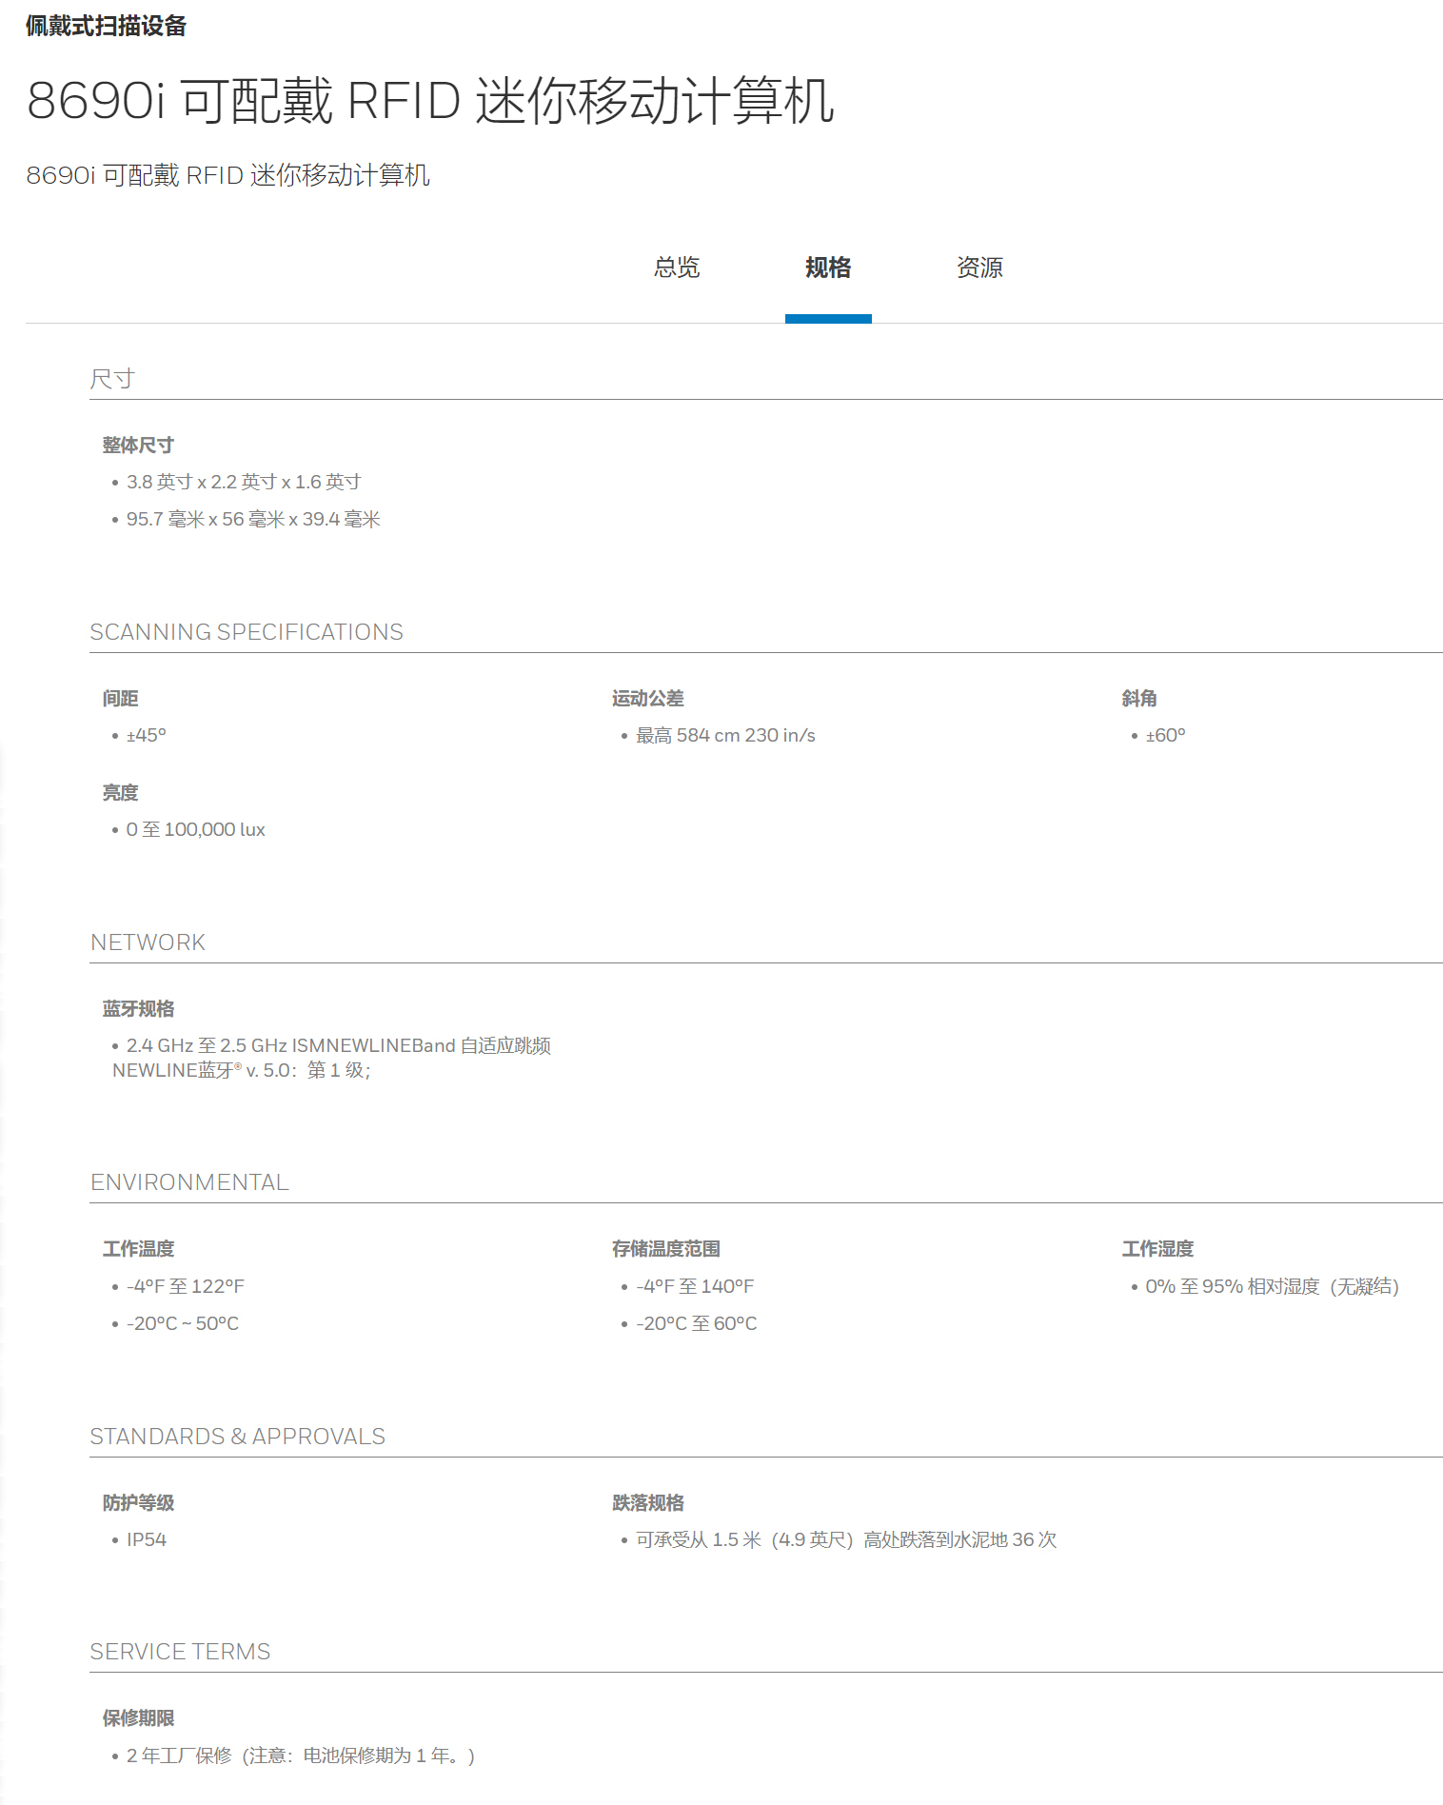Click the 亮度 label

click(120, 792)
